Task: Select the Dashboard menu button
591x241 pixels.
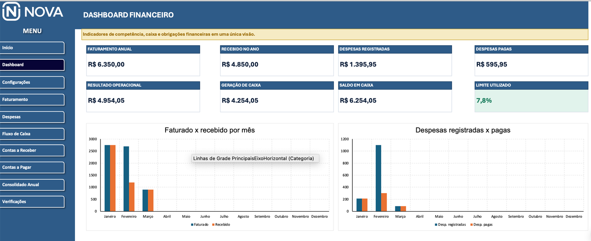Action: [32, 65]
